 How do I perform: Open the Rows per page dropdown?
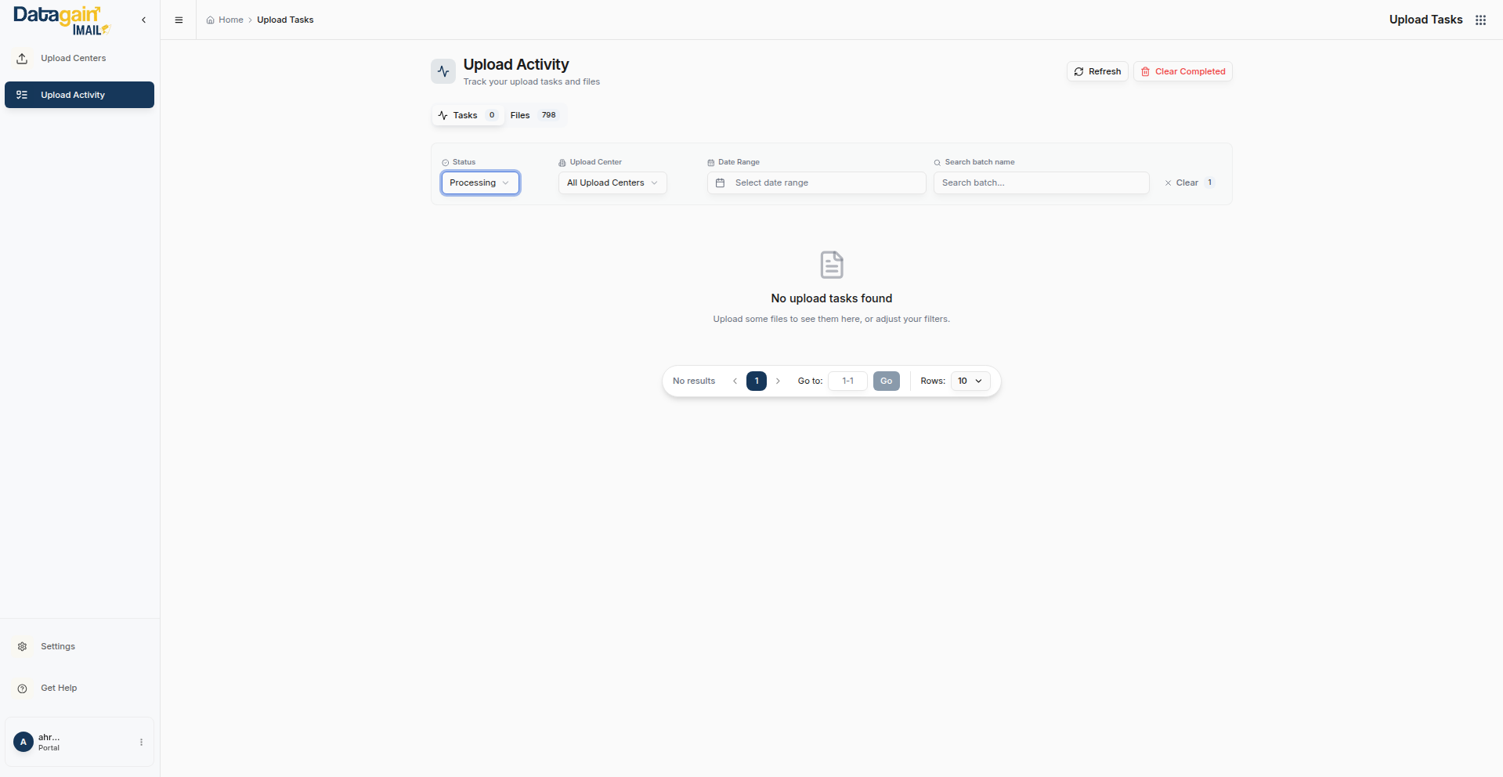pos(970,381)
